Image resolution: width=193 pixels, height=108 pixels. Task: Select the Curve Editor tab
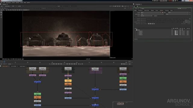14,66
